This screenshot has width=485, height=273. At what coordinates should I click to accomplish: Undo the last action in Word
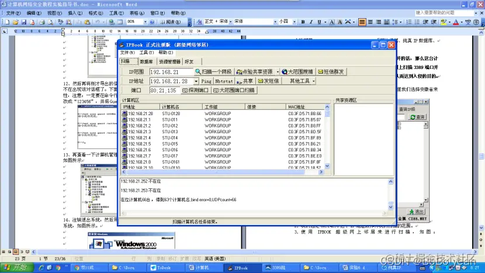click(x=98, y=22)
